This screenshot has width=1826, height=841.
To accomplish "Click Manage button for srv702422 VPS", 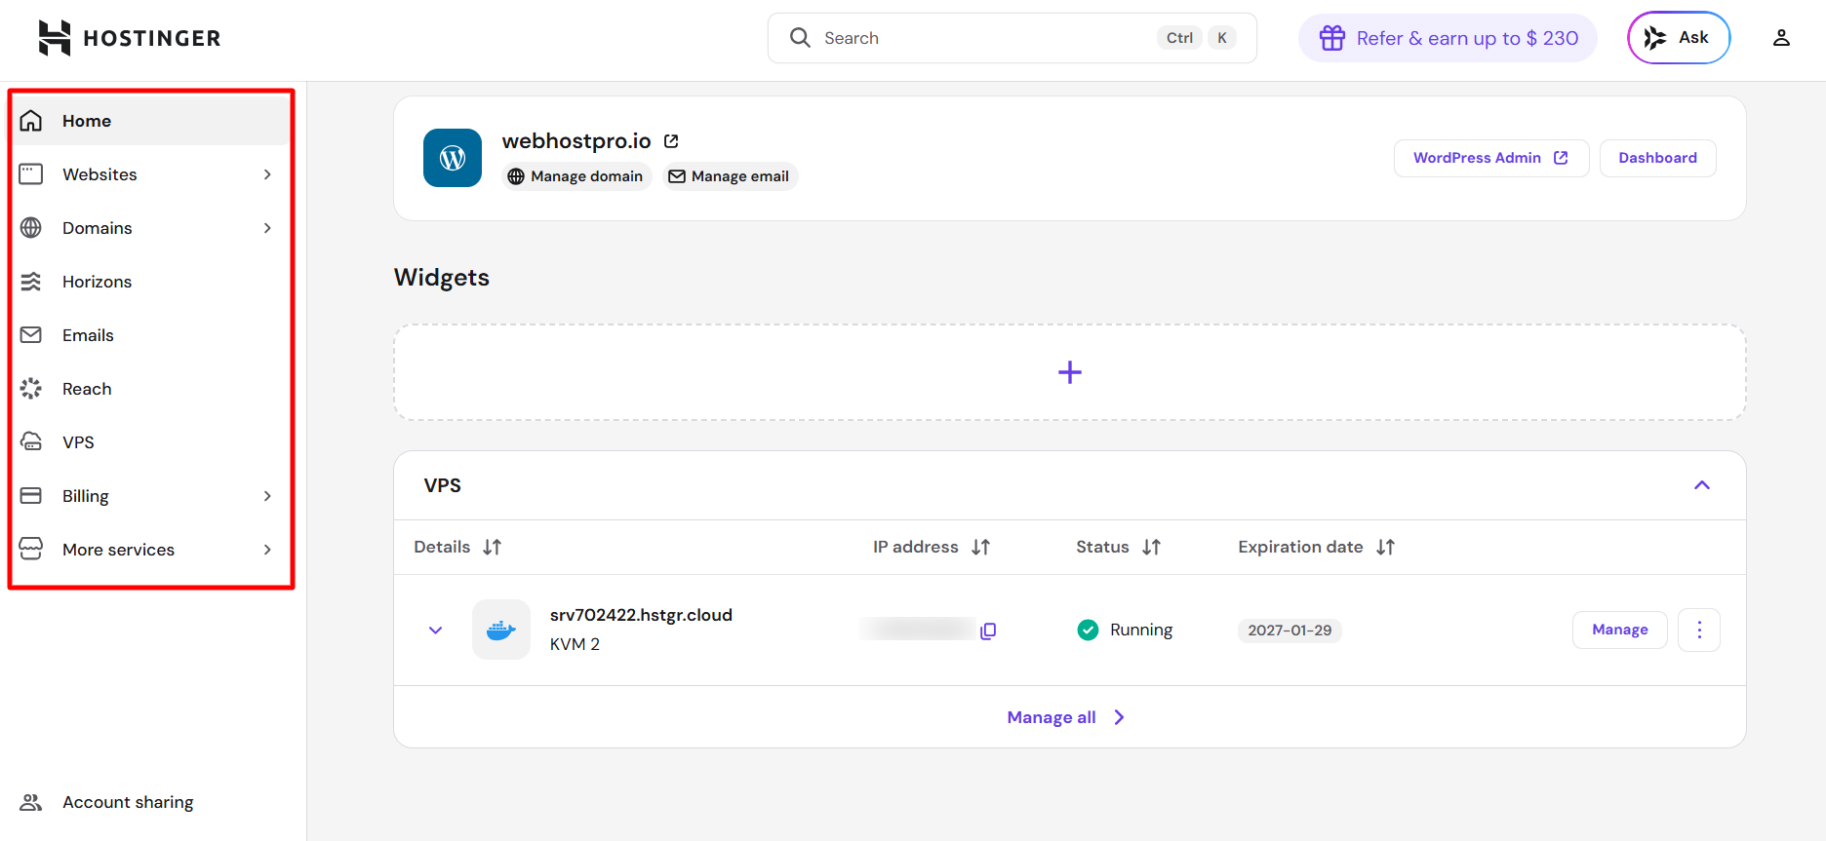I will [1620, 630].
